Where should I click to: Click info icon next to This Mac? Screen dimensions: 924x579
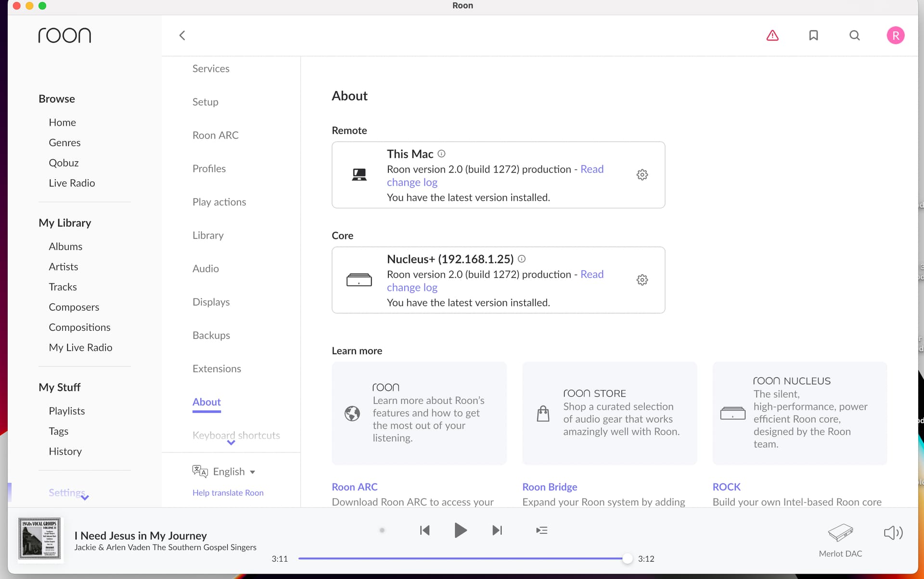click(x=441, y=154)
